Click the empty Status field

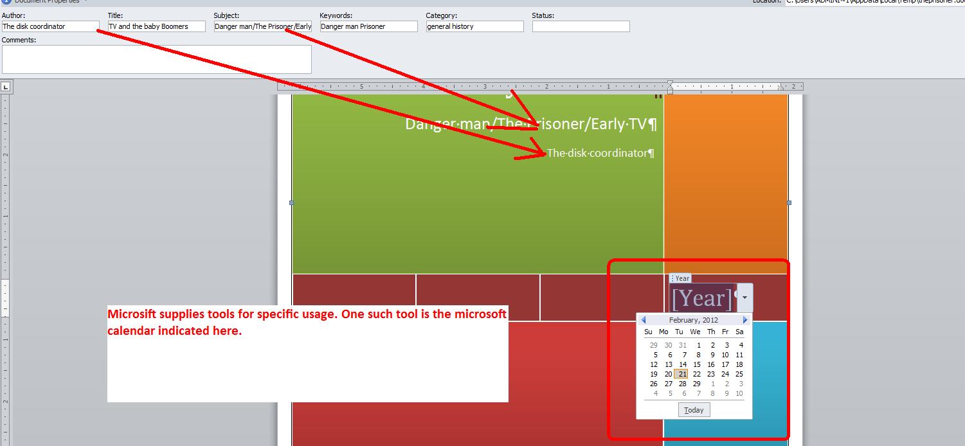pos(581,26)
